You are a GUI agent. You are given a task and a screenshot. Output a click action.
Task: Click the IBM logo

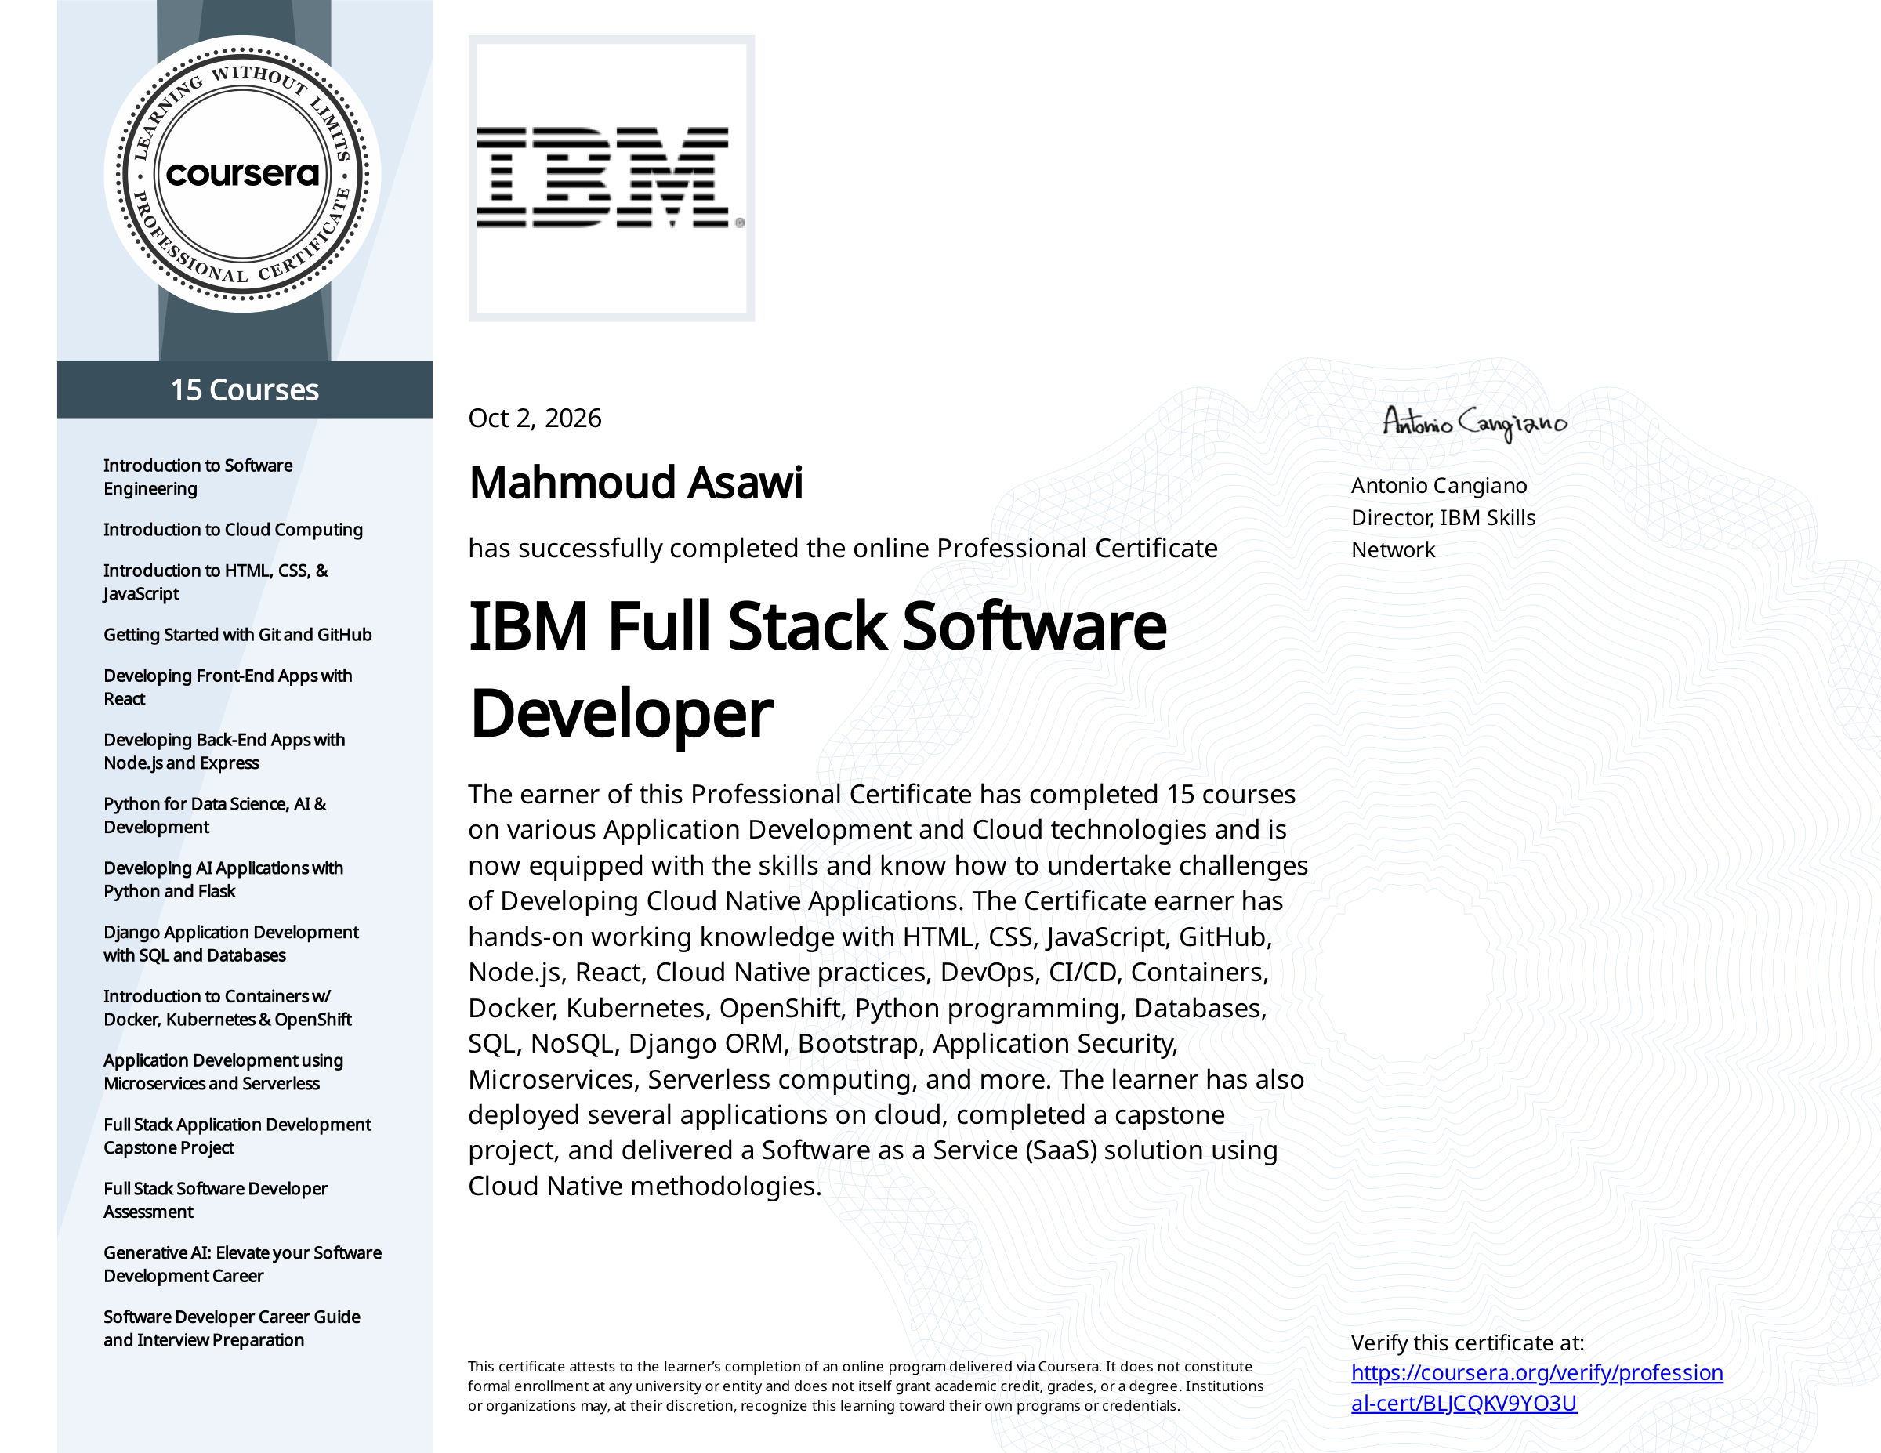611,178
